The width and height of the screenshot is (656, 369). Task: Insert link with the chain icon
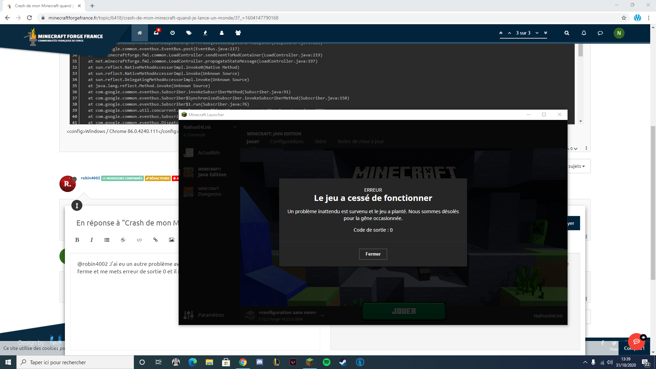click(x=155, y=240)
